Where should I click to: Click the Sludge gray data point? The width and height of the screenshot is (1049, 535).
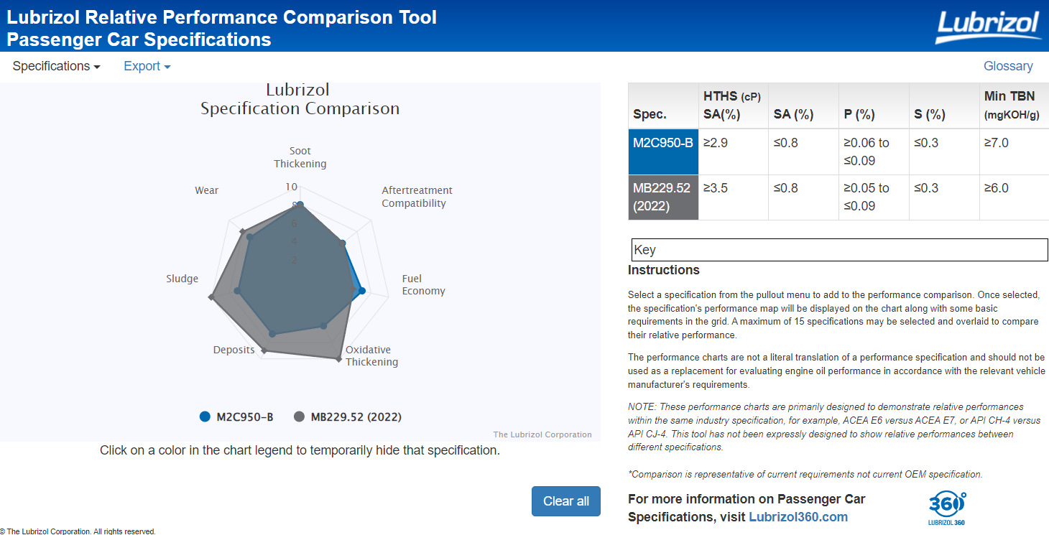(x=211, y=297)
